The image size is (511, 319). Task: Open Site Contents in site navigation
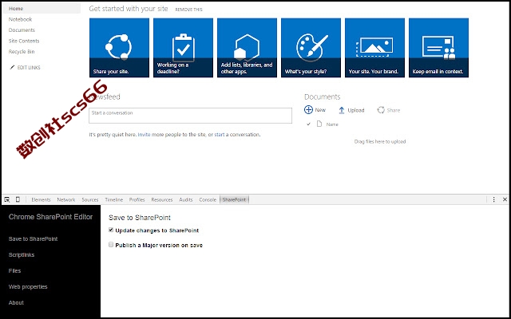tap(24, 41)
